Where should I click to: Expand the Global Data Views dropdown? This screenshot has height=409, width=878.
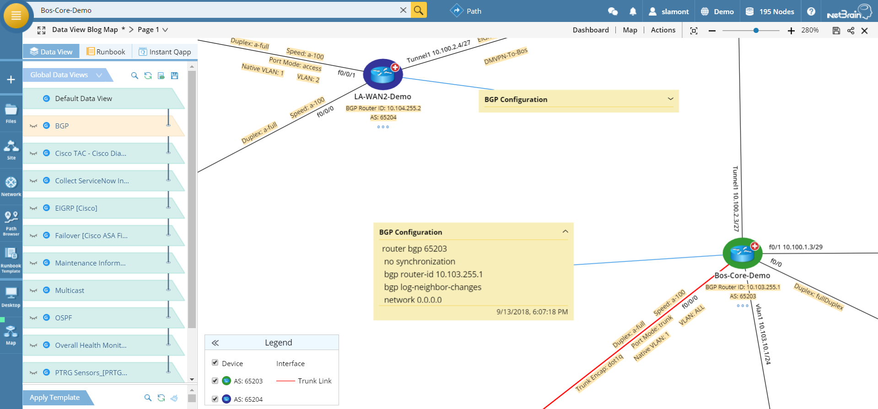pos(99,75)
